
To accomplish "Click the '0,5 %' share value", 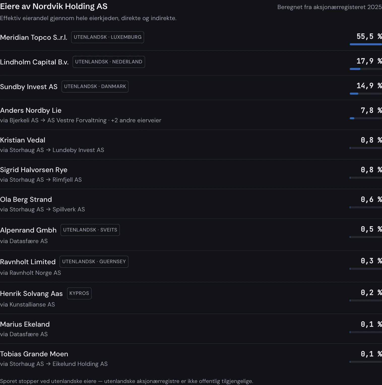I will coord(371,229).
